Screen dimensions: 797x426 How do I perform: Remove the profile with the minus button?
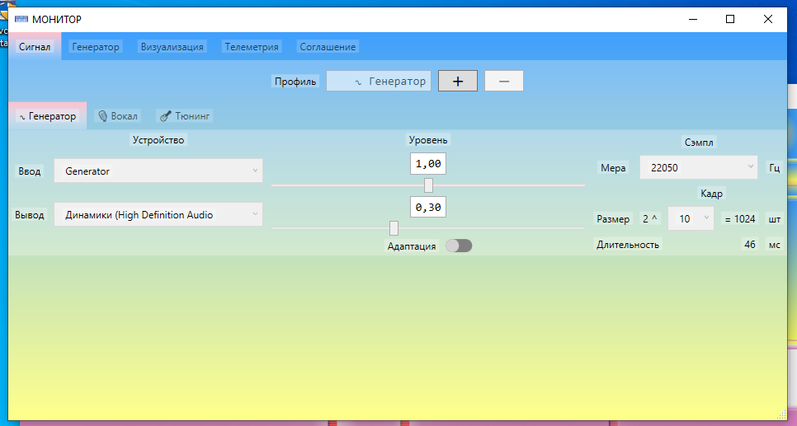coord(504,81)
